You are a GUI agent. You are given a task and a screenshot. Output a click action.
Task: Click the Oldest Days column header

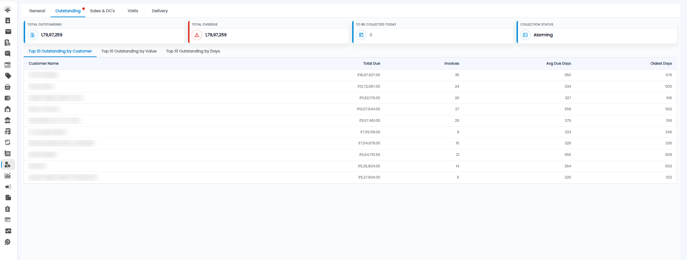pos(661,64)
